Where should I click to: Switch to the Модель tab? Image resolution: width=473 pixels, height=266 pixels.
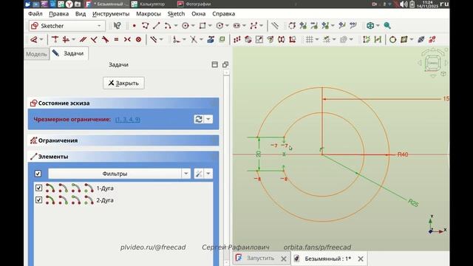[36, 54]
